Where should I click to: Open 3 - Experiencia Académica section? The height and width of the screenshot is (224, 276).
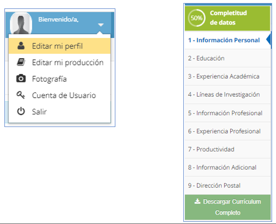[227, 77]
